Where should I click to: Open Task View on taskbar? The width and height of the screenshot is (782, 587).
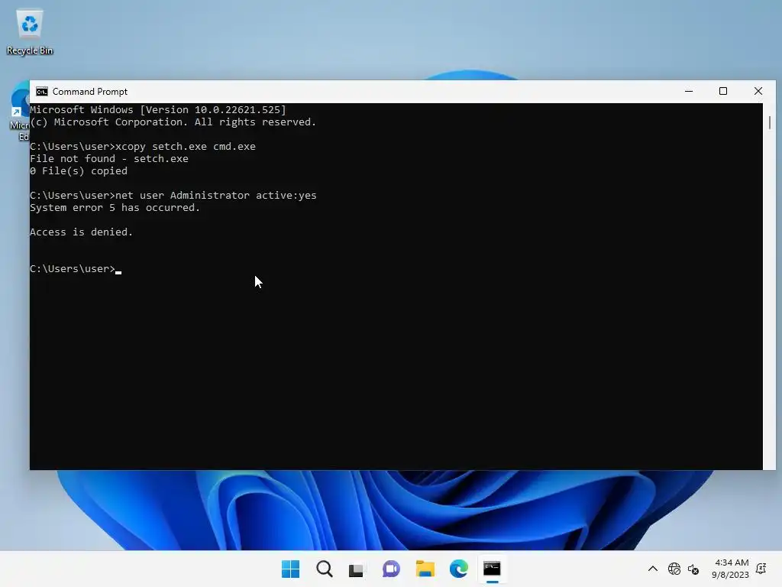(356, 569)
